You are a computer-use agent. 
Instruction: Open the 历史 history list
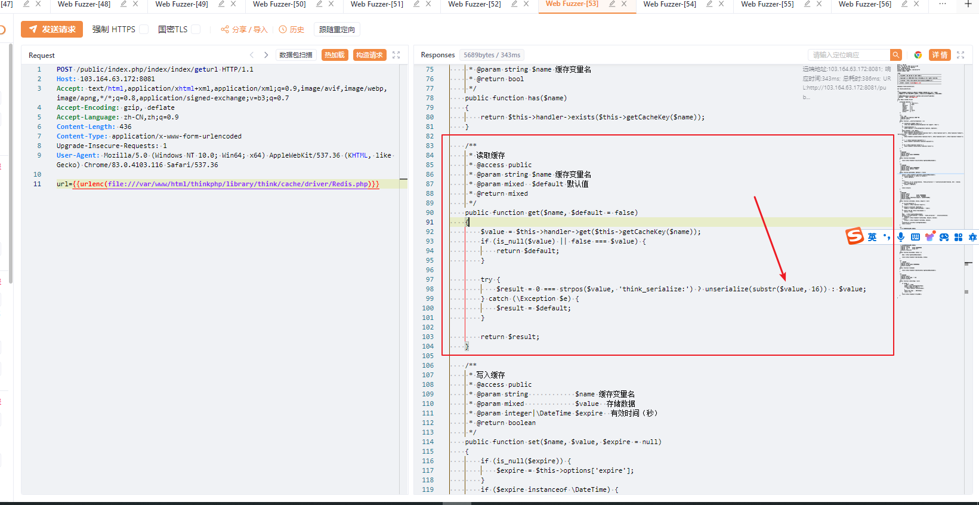pyautogui.click(x=292, y=29)
